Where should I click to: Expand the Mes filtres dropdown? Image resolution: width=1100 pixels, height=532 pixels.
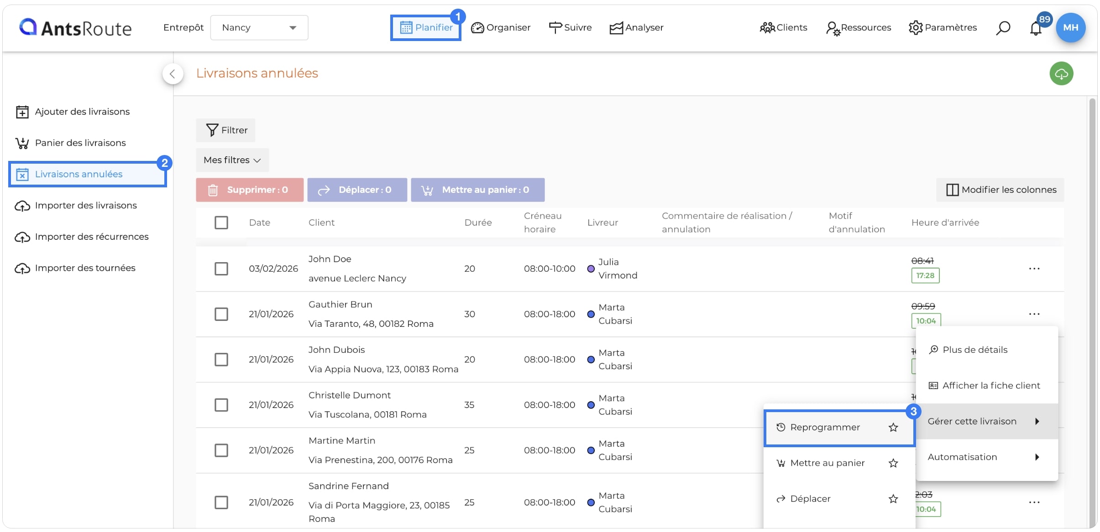click(x=232, y=160)
